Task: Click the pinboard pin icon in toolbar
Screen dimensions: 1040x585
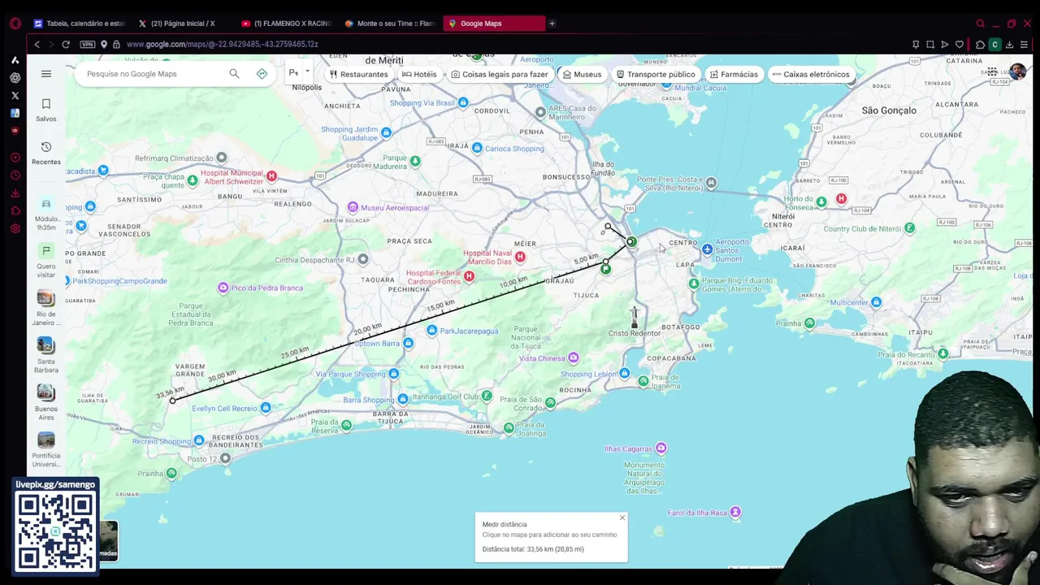Action: pos(916,45)
